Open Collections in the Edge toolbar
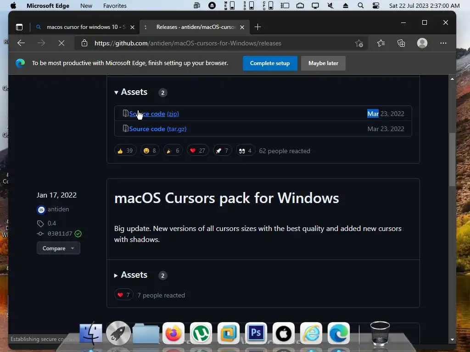 401,44
